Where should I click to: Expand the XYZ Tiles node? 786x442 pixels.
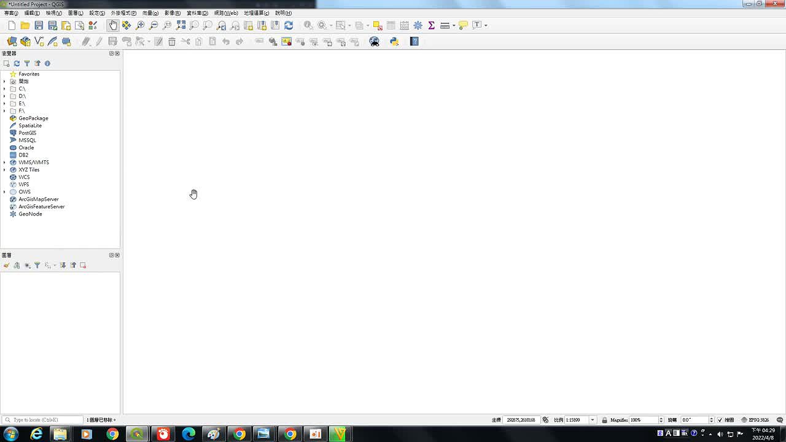(x=4, y=170)
